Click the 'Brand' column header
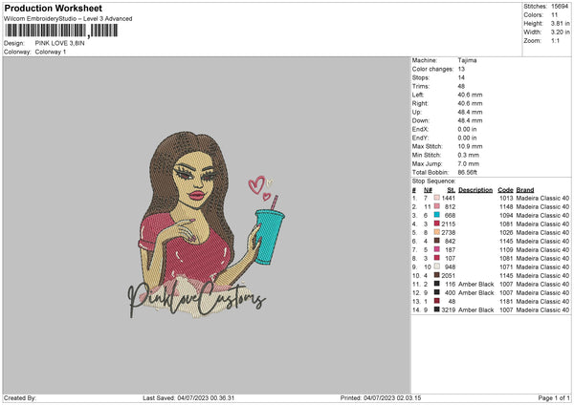 525,190
